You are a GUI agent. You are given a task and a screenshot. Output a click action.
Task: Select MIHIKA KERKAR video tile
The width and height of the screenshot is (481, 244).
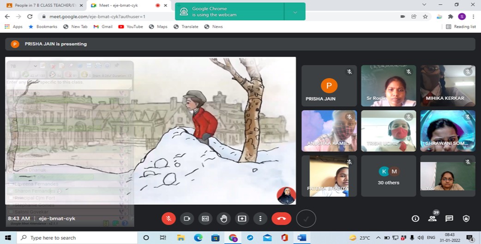448,86
